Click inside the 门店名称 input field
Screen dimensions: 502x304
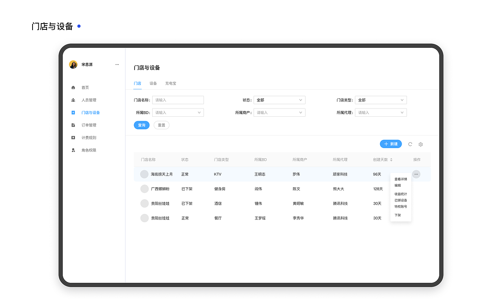(x=178, y=100)
